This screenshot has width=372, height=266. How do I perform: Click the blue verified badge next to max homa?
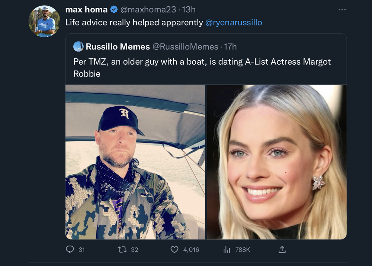(x=115, y=10)
